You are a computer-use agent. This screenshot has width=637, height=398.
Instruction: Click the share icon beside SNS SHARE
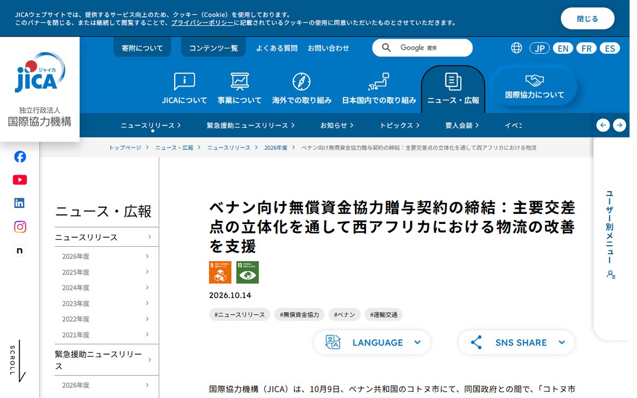pos(476,342)
